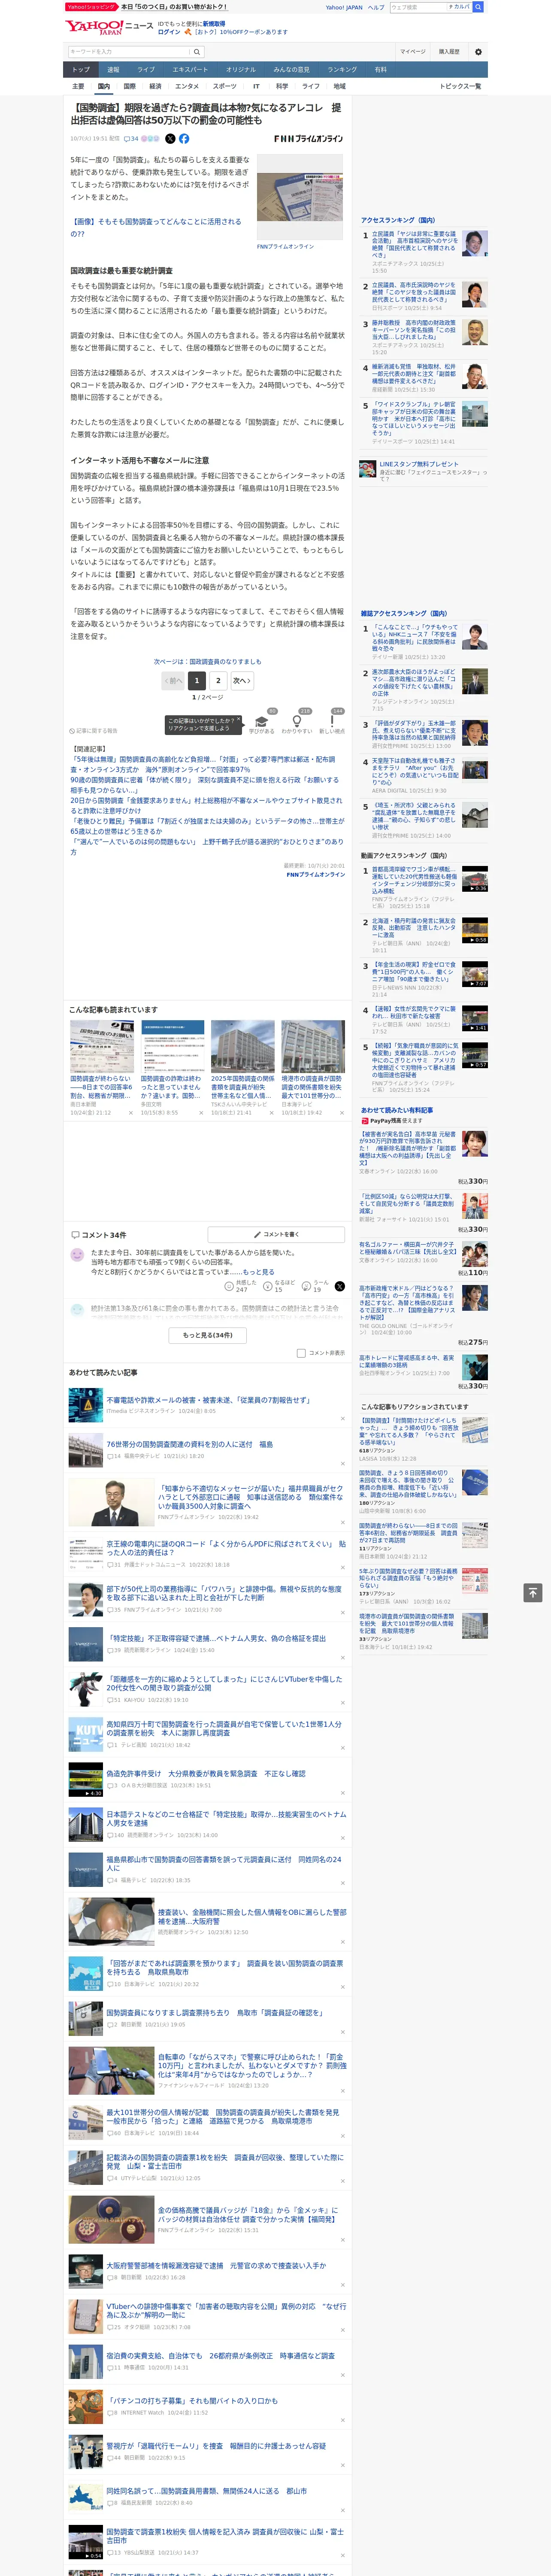Image resolution: width=551 pixels, height=2576 pixels.
Task: Click the Yahoo!ショッピング banner at top
Action: (x=91, y=6)
